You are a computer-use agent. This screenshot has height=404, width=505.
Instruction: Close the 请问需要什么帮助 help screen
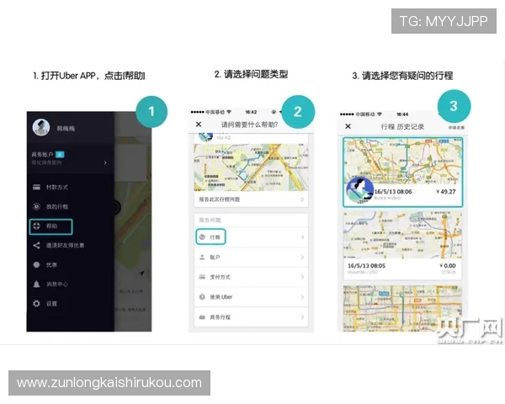199,125
